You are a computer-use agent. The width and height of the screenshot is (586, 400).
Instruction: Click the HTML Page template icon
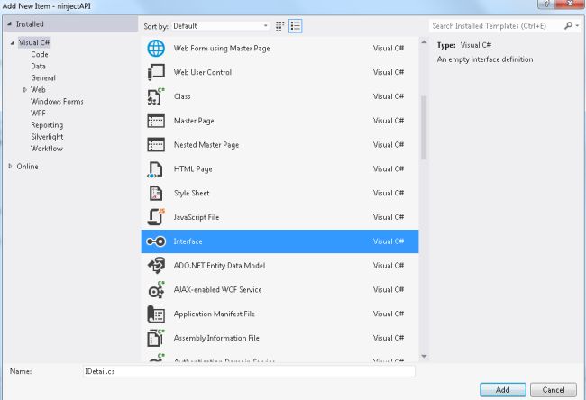(x=155, y=169)
